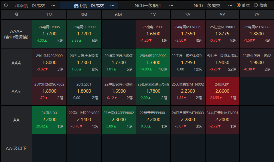Select the 22泰山控股PPN002 cell
The image size is (274, 162).
(x=84, y=120)
